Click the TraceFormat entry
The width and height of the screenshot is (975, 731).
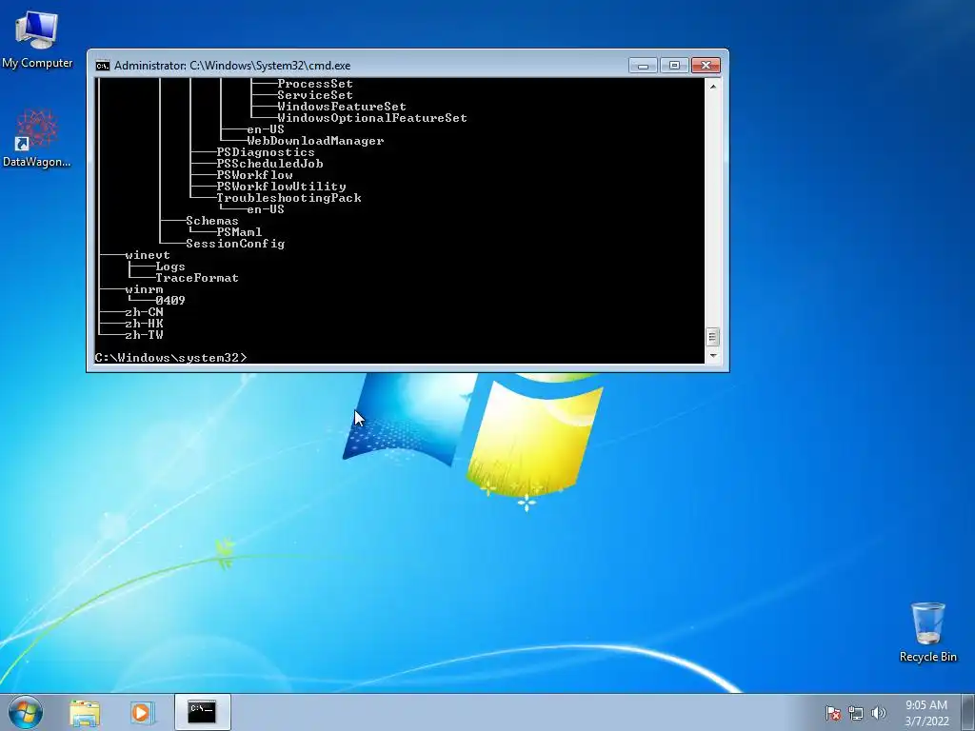point(196,278)
